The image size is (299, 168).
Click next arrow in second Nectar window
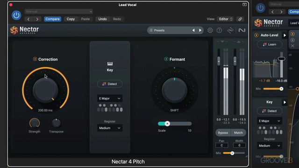click(x=281, y=12)
